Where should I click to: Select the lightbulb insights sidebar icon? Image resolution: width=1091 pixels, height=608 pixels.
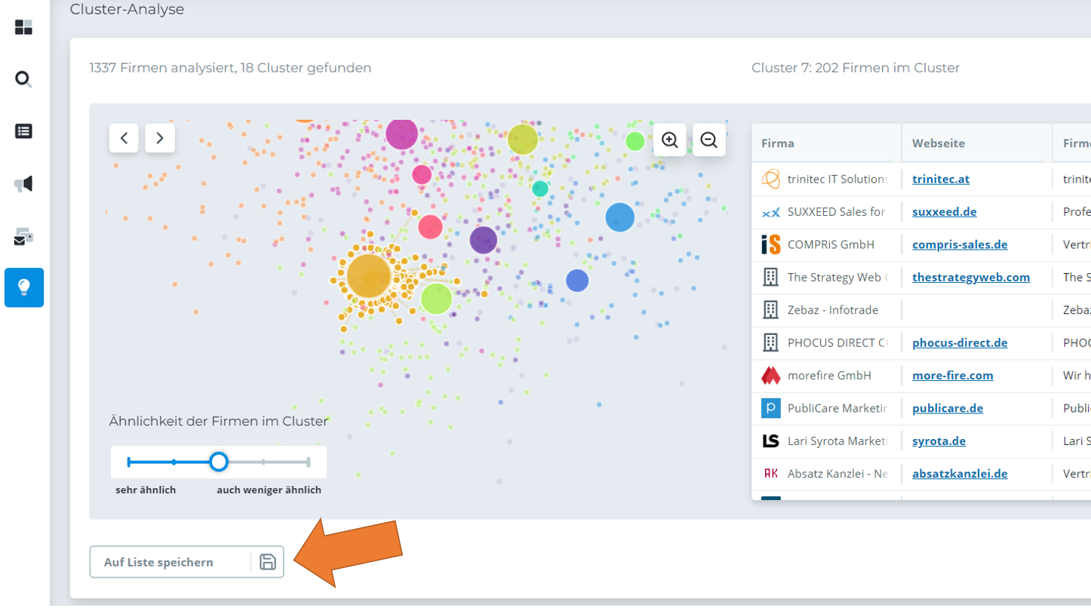(24, 287)
